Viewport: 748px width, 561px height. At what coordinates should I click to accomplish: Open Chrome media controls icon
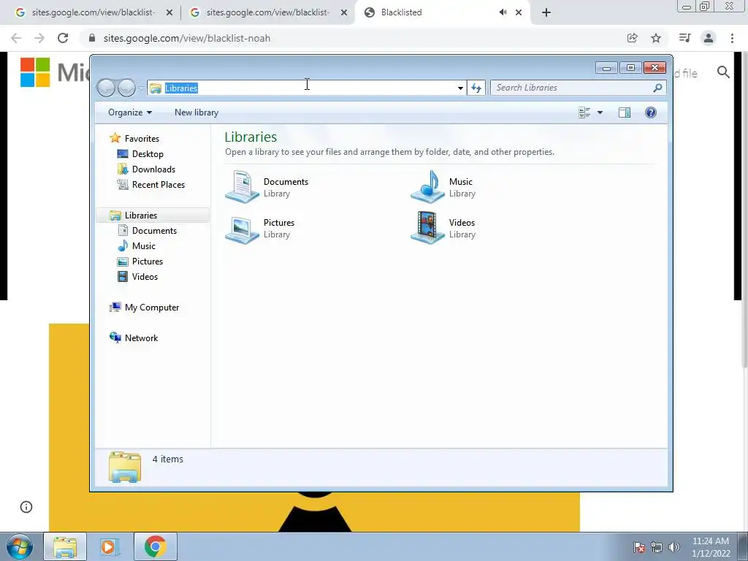click(685, 38)
